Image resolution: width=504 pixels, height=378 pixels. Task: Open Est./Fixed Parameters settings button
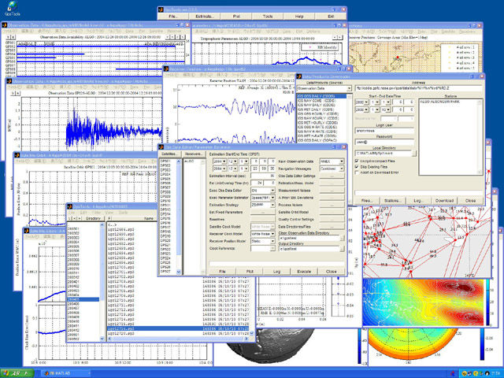point(262,213)
